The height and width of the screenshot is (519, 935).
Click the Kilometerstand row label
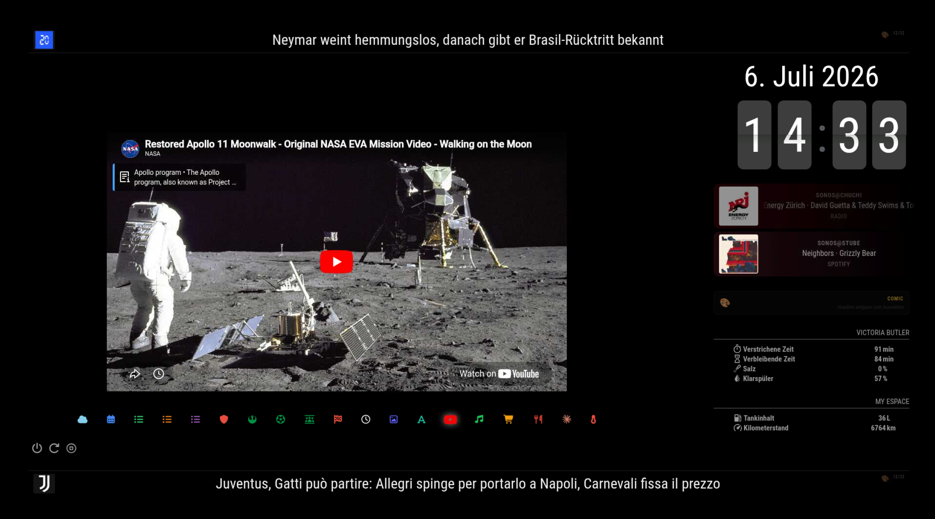[x=766, y=428]
